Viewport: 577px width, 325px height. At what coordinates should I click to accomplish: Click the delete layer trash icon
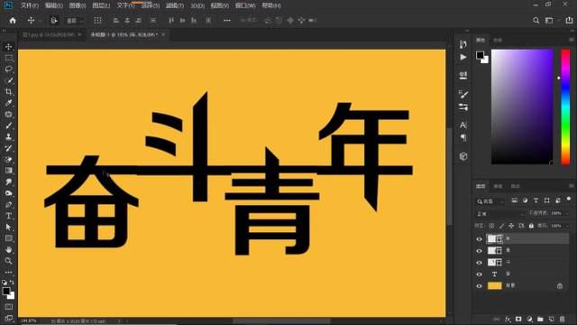click(x=562, y=319)
